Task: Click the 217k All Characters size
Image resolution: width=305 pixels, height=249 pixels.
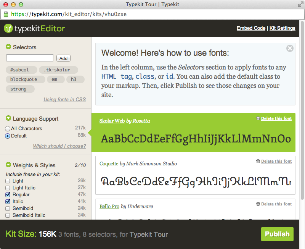Action: point(80,128)
